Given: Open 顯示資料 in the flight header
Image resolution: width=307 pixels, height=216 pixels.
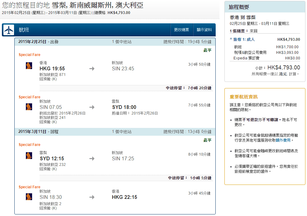Looking at the screenshot, I should 204,30.
